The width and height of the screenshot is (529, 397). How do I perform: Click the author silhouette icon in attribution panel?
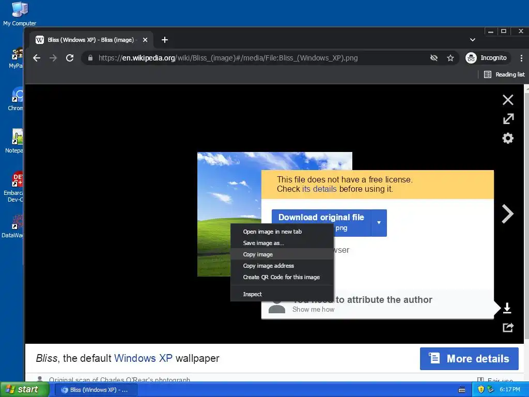(x=277, y=307)
